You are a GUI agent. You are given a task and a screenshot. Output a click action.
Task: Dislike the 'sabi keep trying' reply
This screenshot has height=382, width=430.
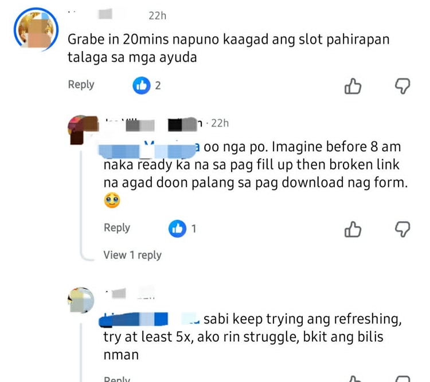coord(402,379)
